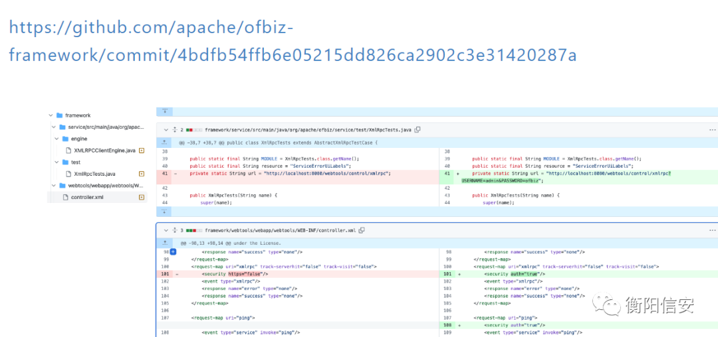Expand lines above the XmlRpcTests hunk header
718x337 pixels.
pyautogui.click(x=165, y=143)
